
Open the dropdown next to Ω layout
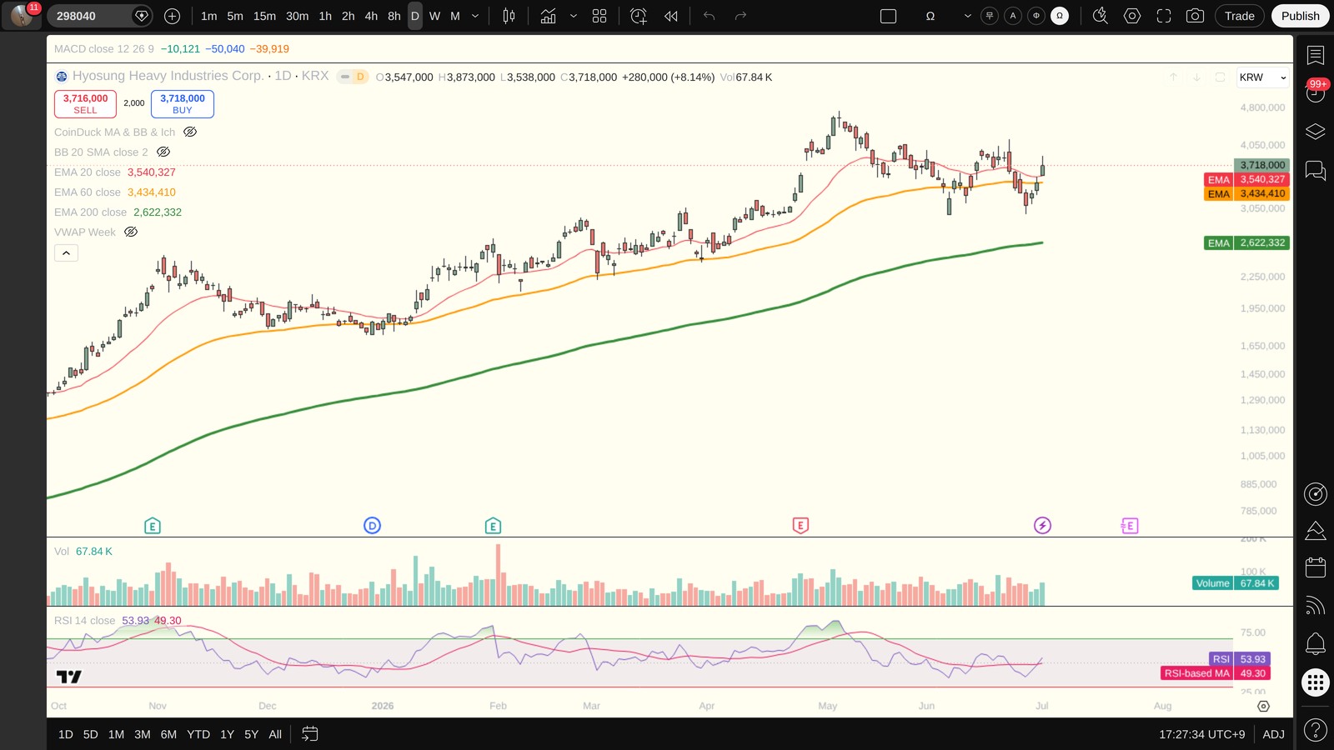click(967, 16)
